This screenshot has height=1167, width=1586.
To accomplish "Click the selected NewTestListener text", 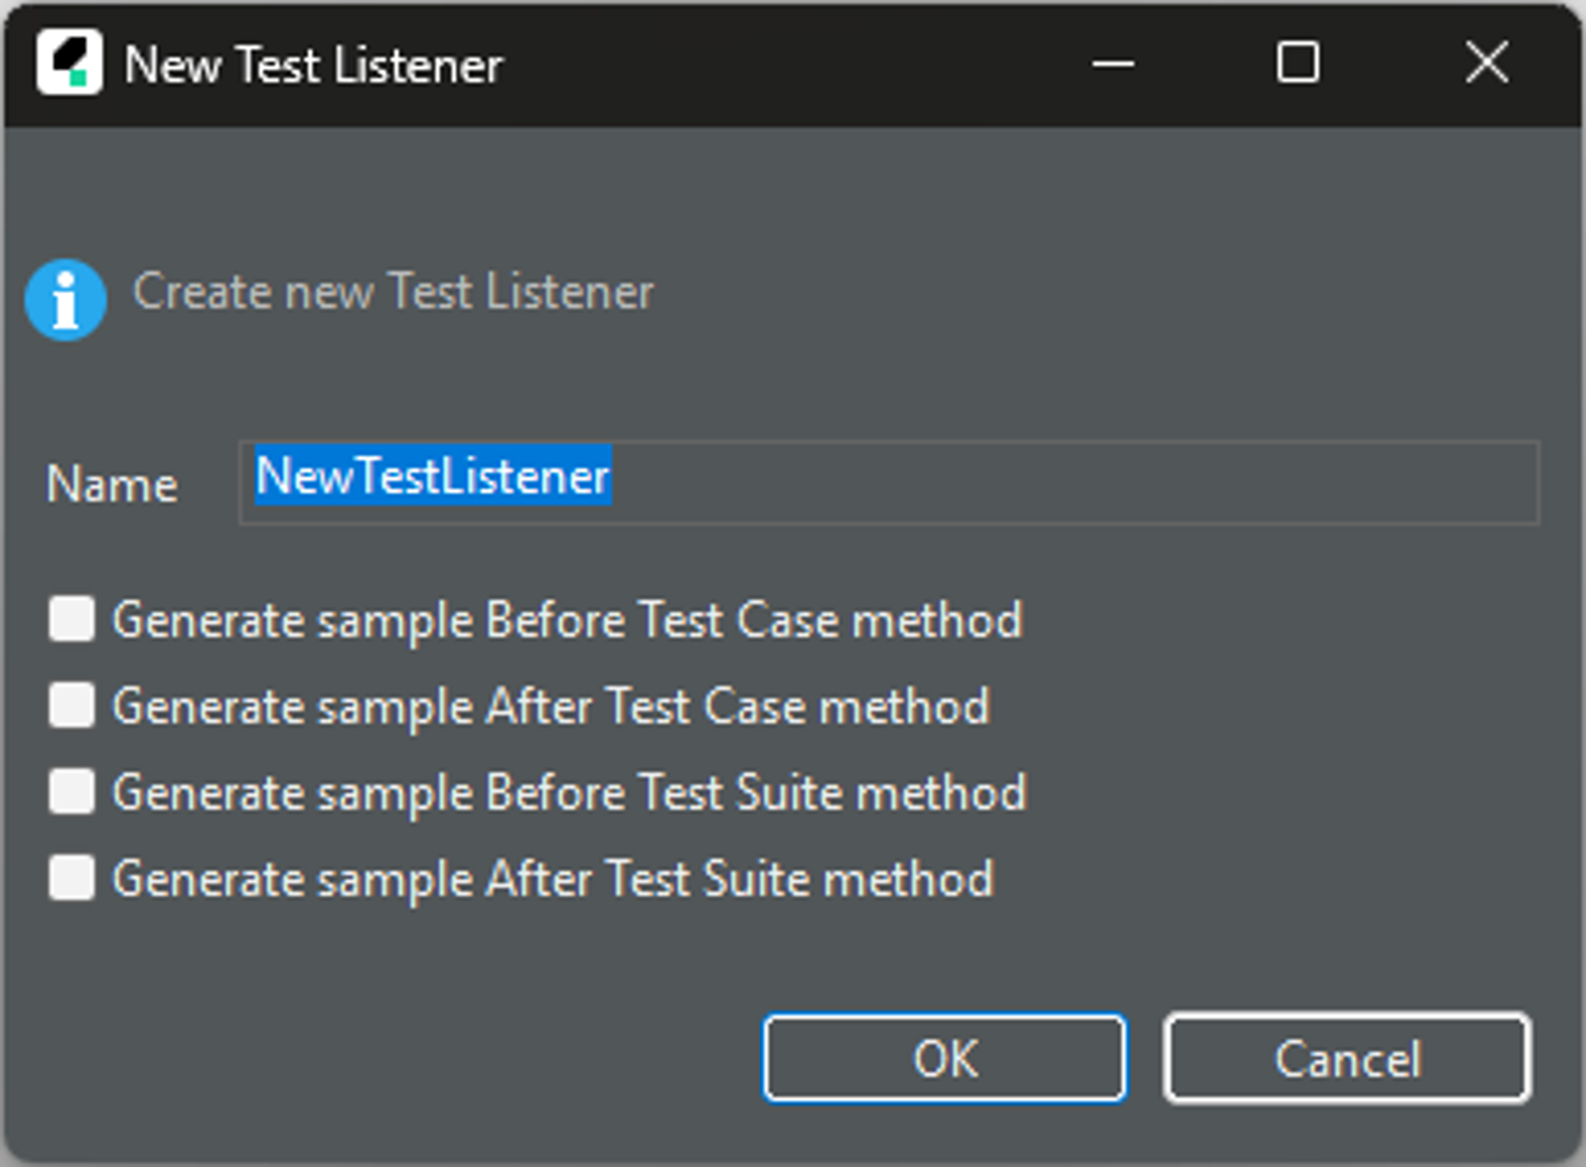I will click(432, 476).
